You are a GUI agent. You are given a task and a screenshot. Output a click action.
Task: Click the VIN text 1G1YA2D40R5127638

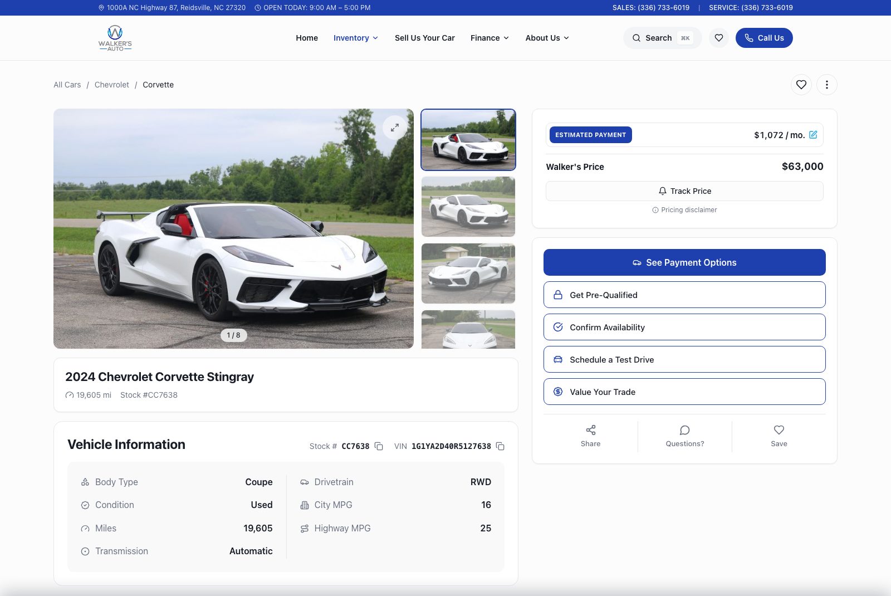click(x=451, y=446)
